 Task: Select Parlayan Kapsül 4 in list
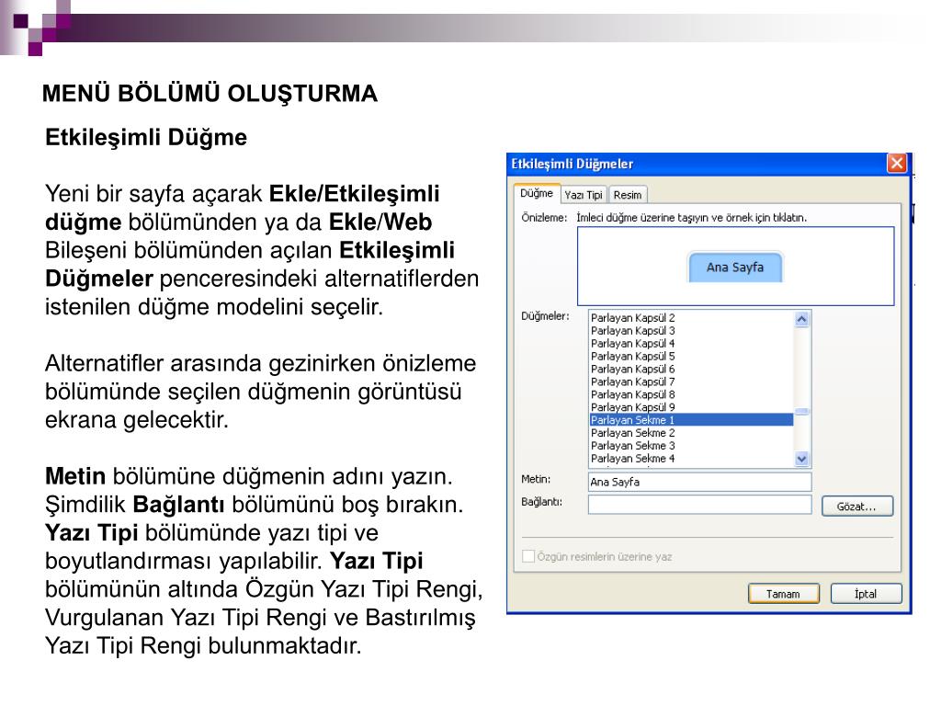pos(691,344)
